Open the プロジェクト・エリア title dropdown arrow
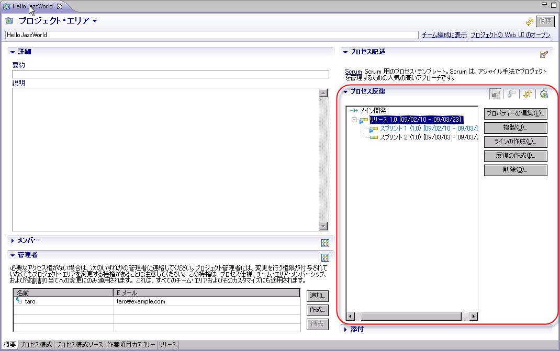 pyautogui.click(x=95, y=21)
